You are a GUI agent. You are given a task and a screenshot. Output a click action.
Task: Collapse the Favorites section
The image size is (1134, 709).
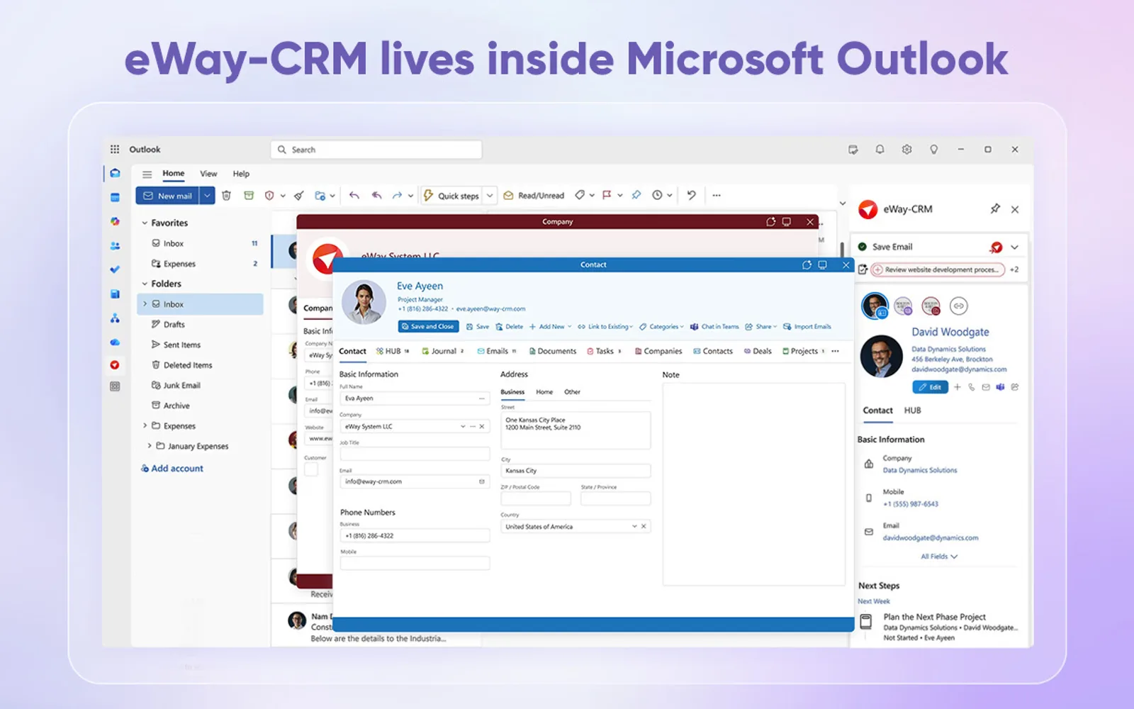145,223
